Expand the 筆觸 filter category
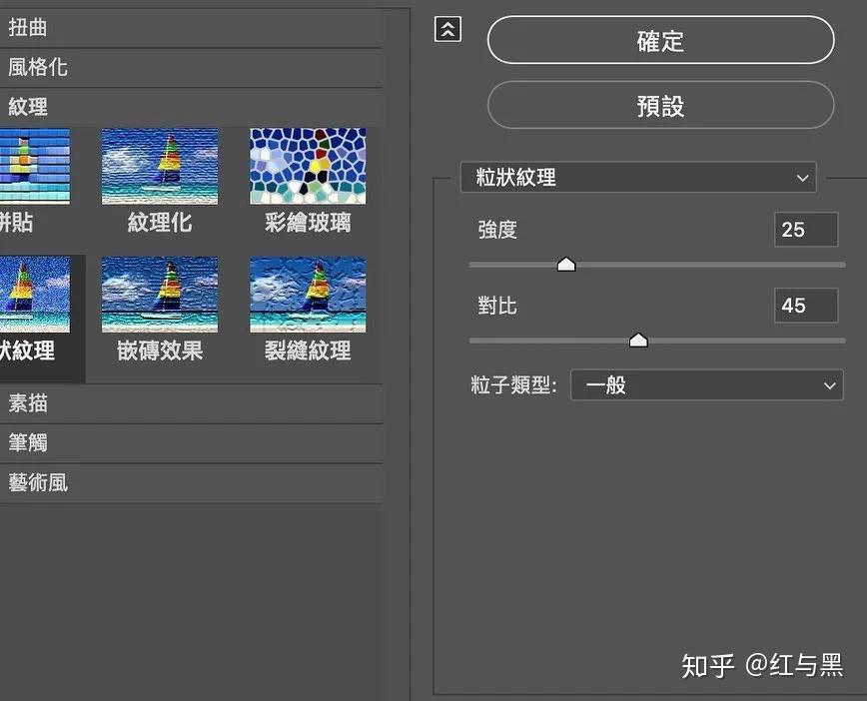This screenshot has width=867, height=701. pyautogui.click(x=191, y=443)
